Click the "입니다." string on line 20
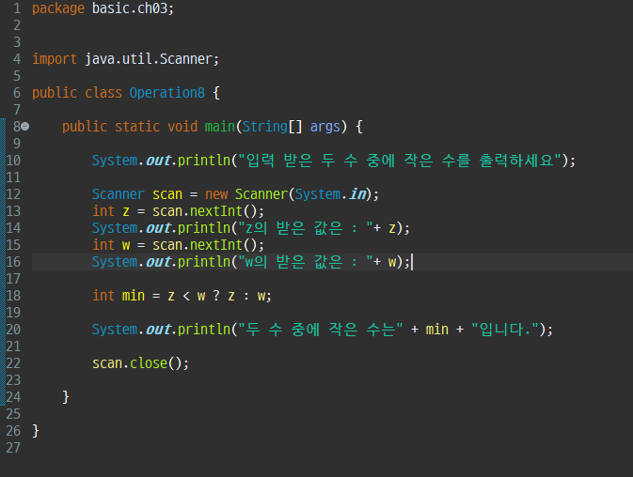633x477 pixels. tap(505, 330)
